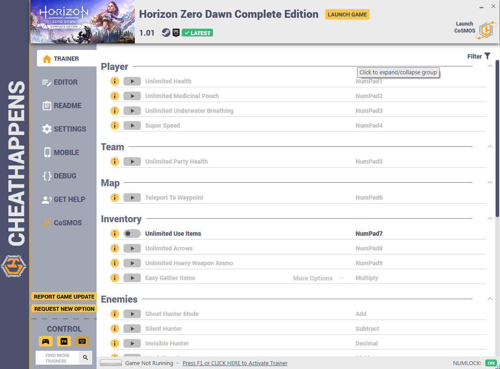Open info for Unlimited Use Items

114,234
